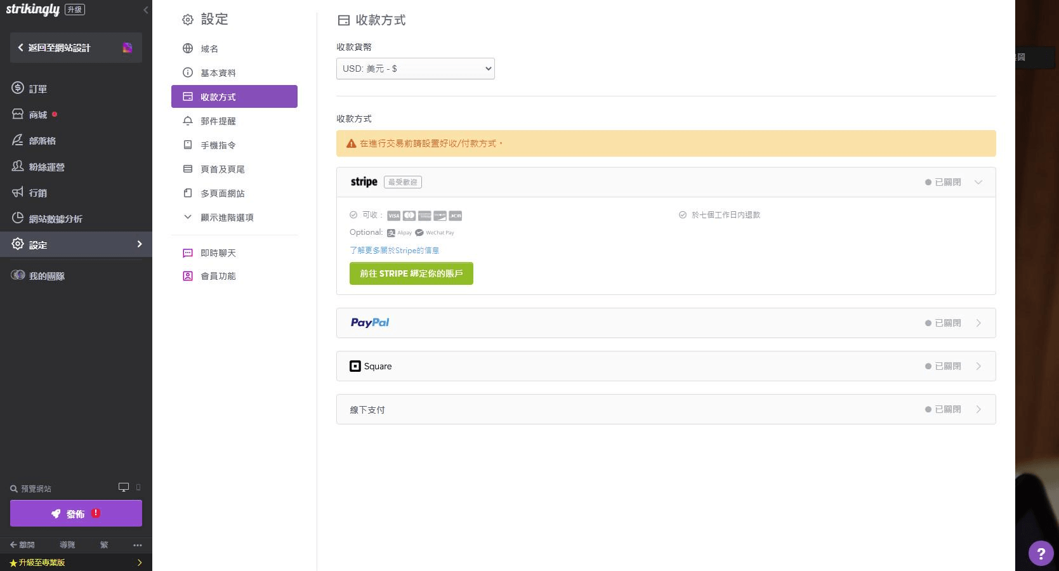This screenshot has width=1059, height=571.
Task: Click the 發佈 publish button
Action: (x=75, y=513)
